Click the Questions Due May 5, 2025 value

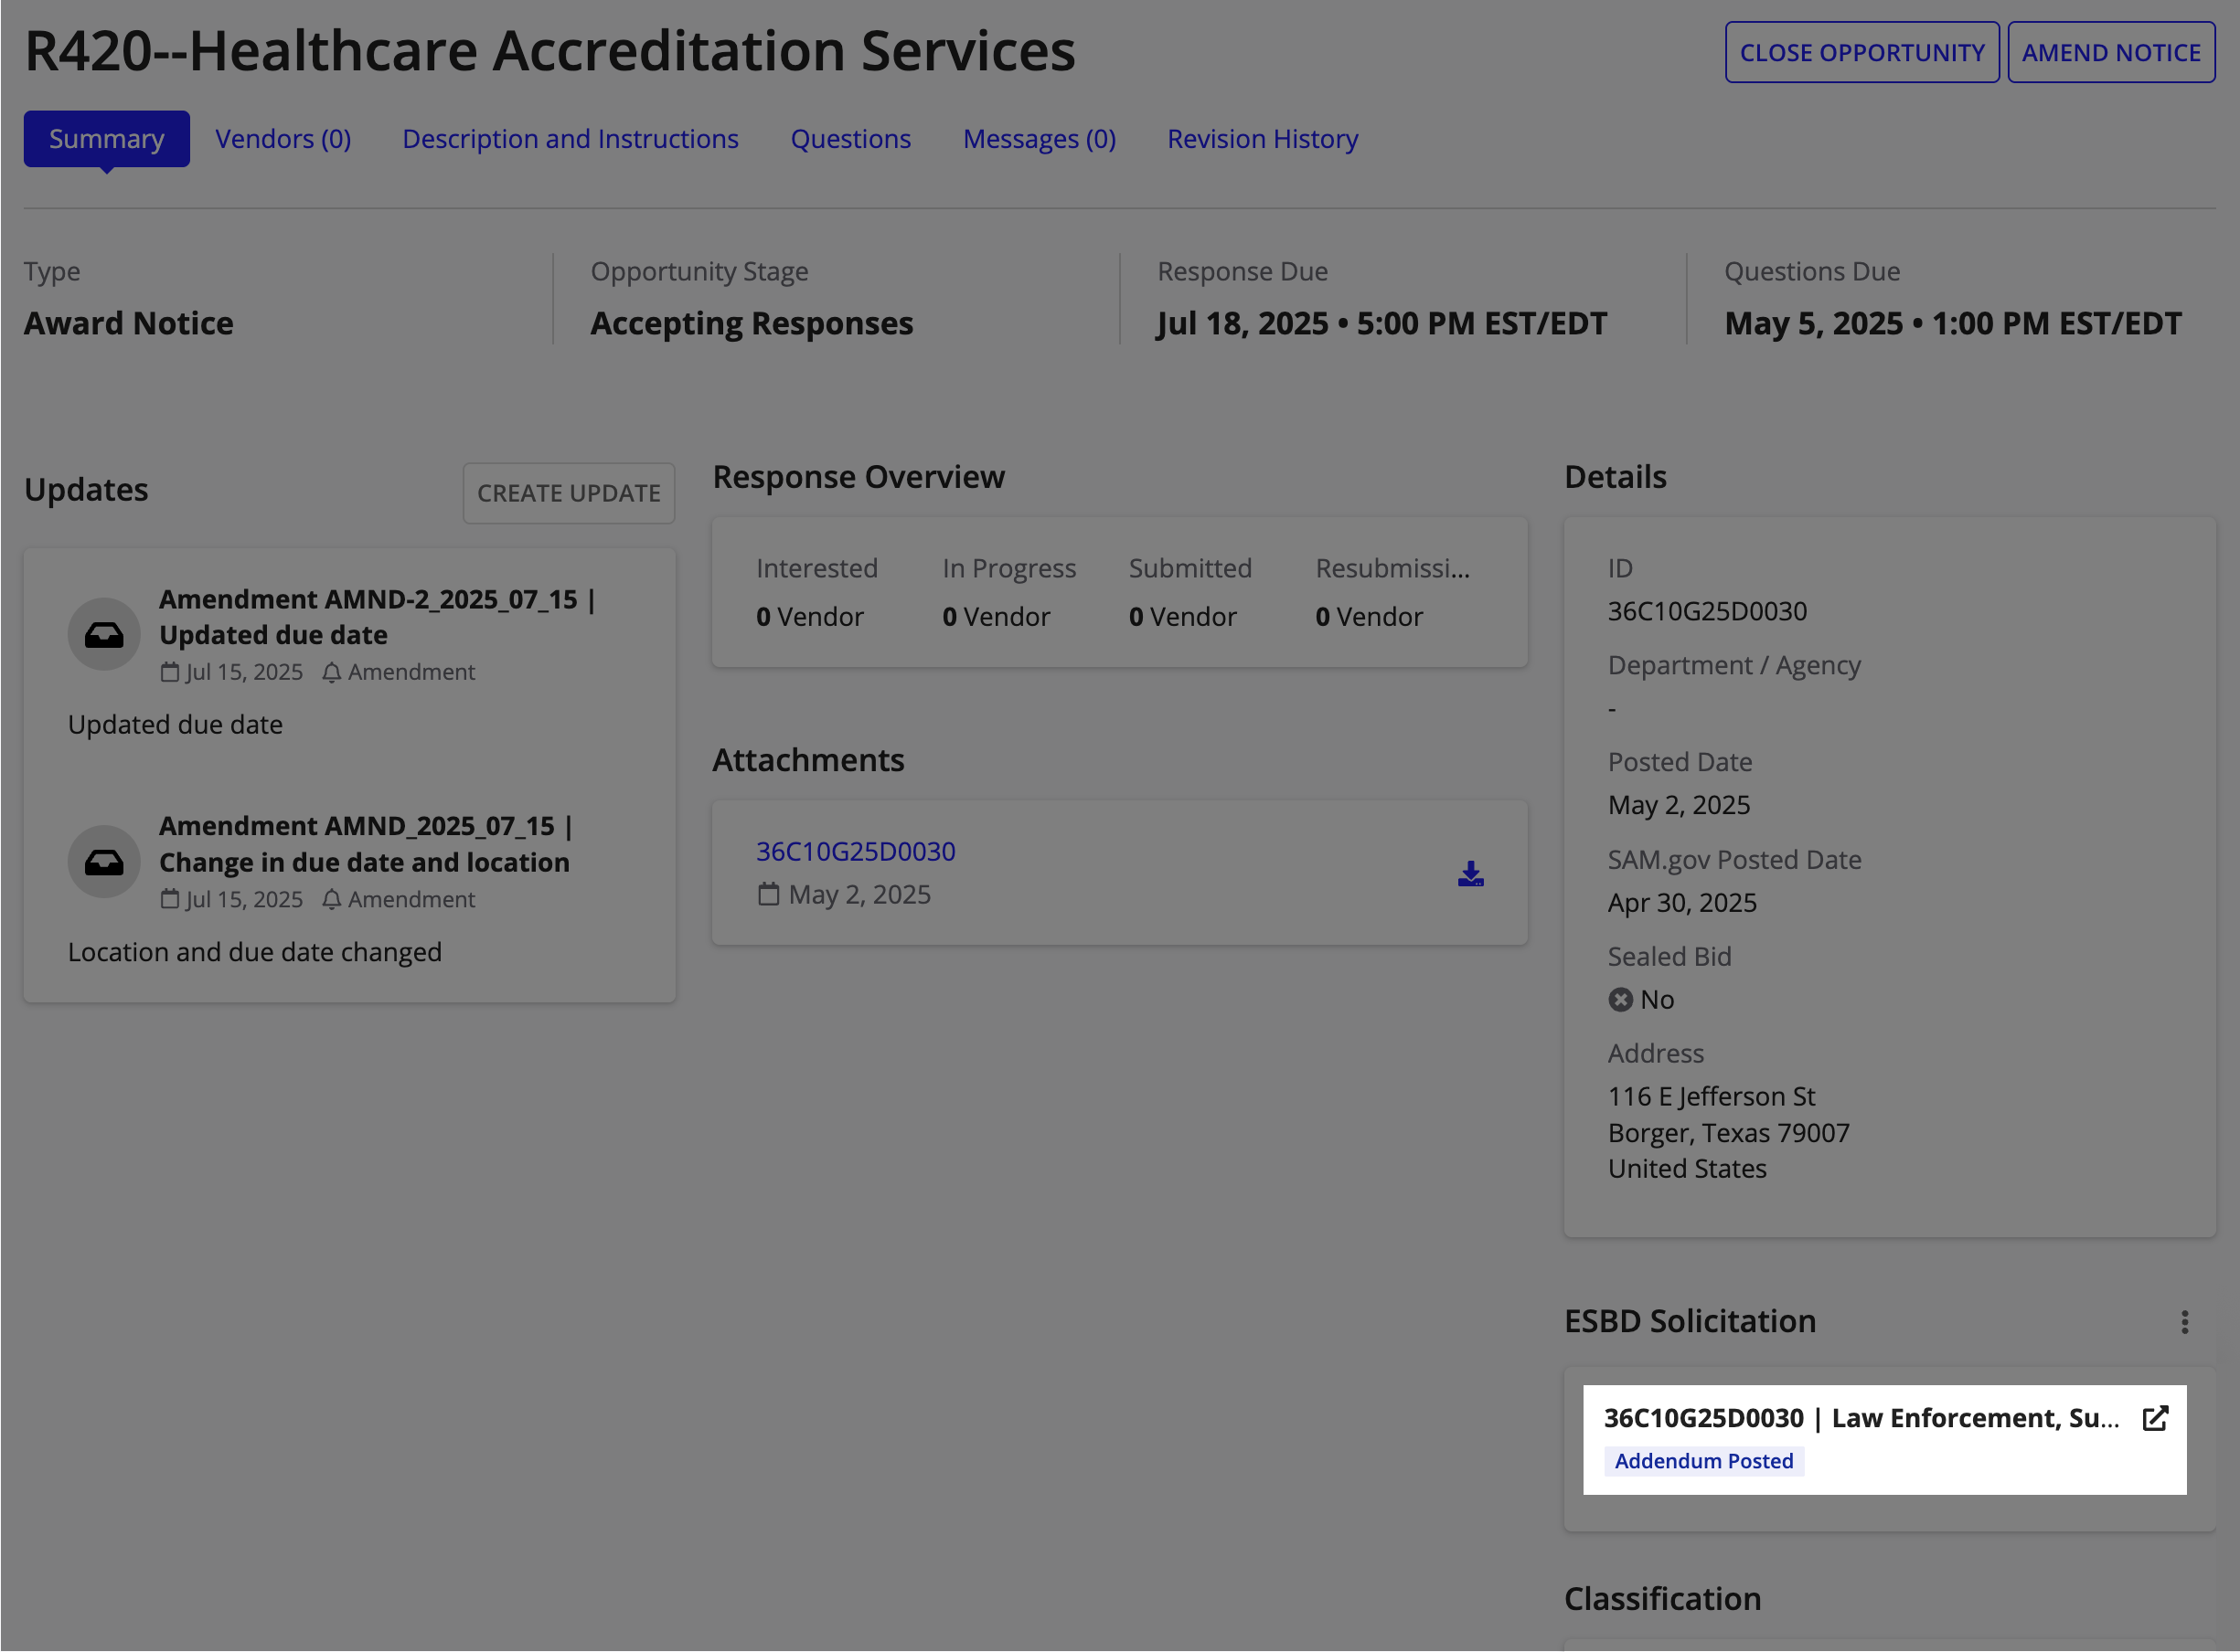(x=1952, y=323)
